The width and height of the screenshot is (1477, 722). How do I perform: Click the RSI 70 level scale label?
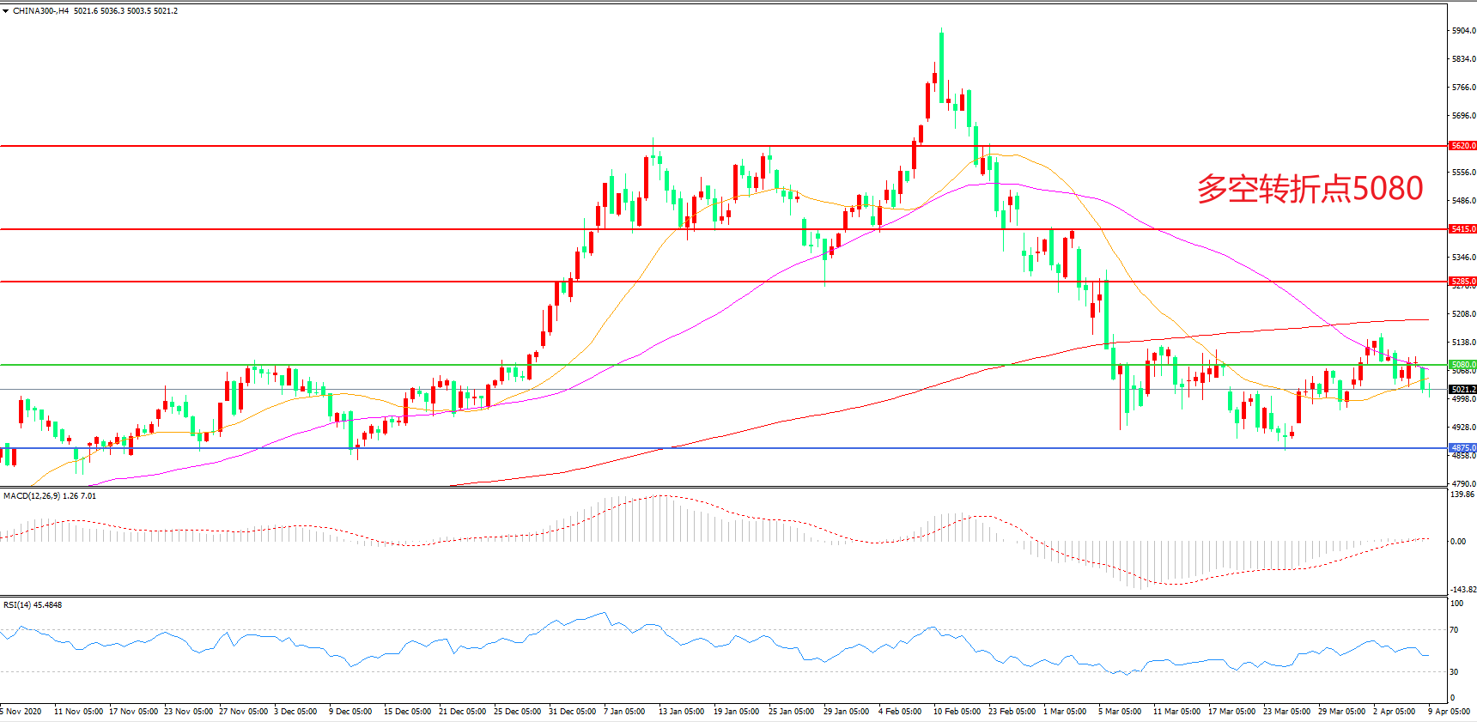[x=1454, y=630]
